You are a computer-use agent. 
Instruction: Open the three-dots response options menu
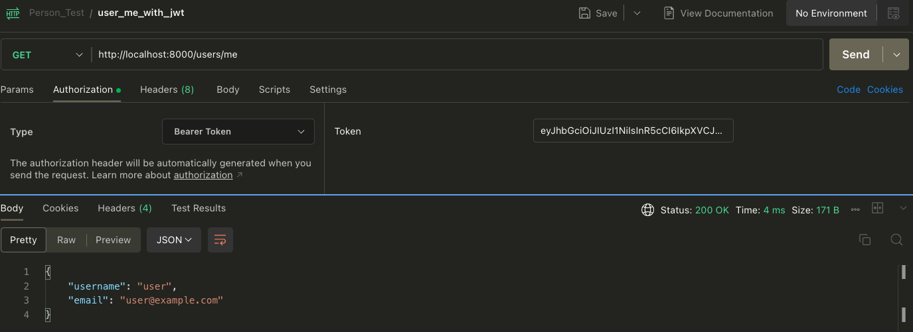click(855, 210)
